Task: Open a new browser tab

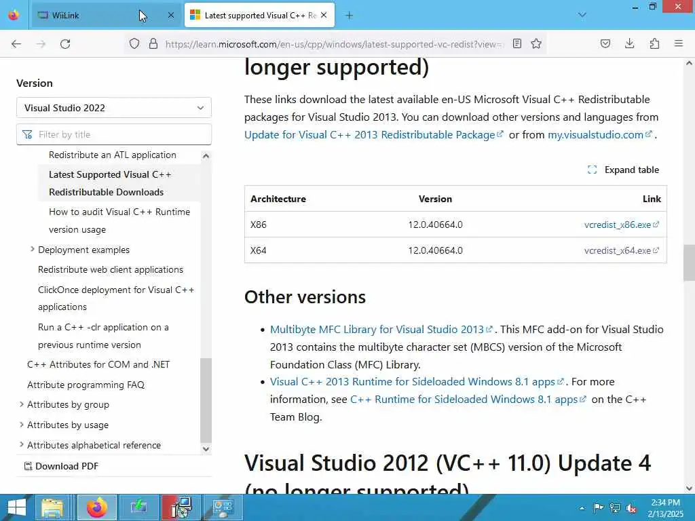Action: [x=350, y=16]
